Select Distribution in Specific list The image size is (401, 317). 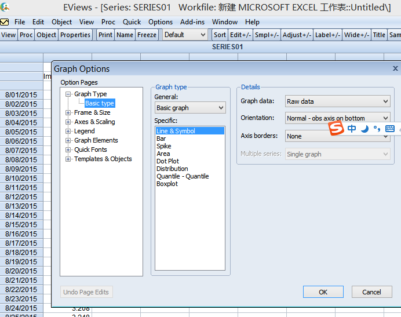(x=190, y=169)
